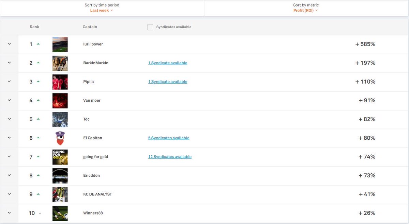Click the Rank column header
The width and height of the screenshot is (409, 224).
tap(34, 27)
